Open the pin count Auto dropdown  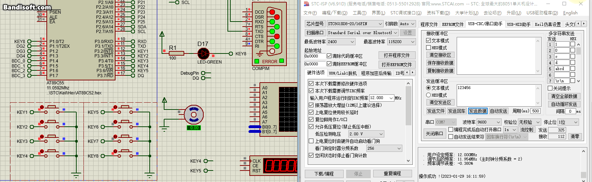(x=407, y=24)
